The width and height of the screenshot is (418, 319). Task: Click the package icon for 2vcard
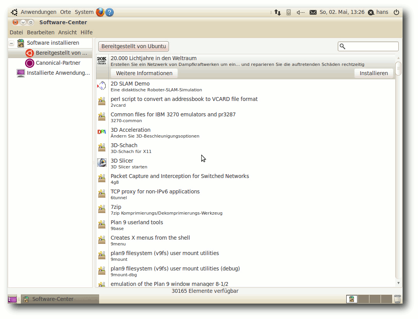[101, 101]
